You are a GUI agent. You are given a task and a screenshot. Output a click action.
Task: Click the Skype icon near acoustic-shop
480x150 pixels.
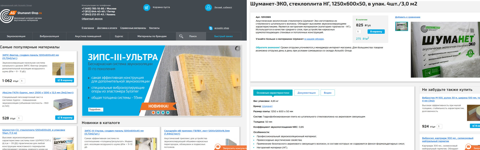click(x=211, y=28)
